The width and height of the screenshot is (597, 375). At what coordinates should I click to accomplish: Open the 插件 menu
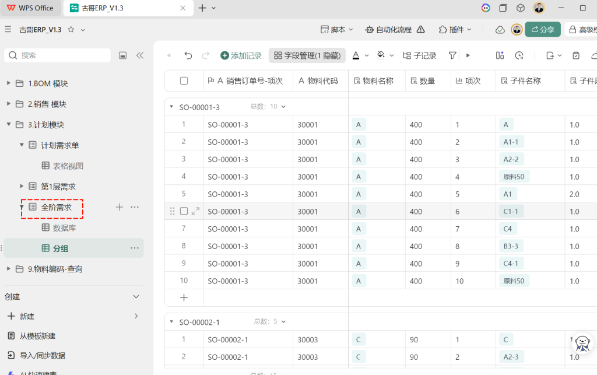pyautogui.click(x=455, y=29)
